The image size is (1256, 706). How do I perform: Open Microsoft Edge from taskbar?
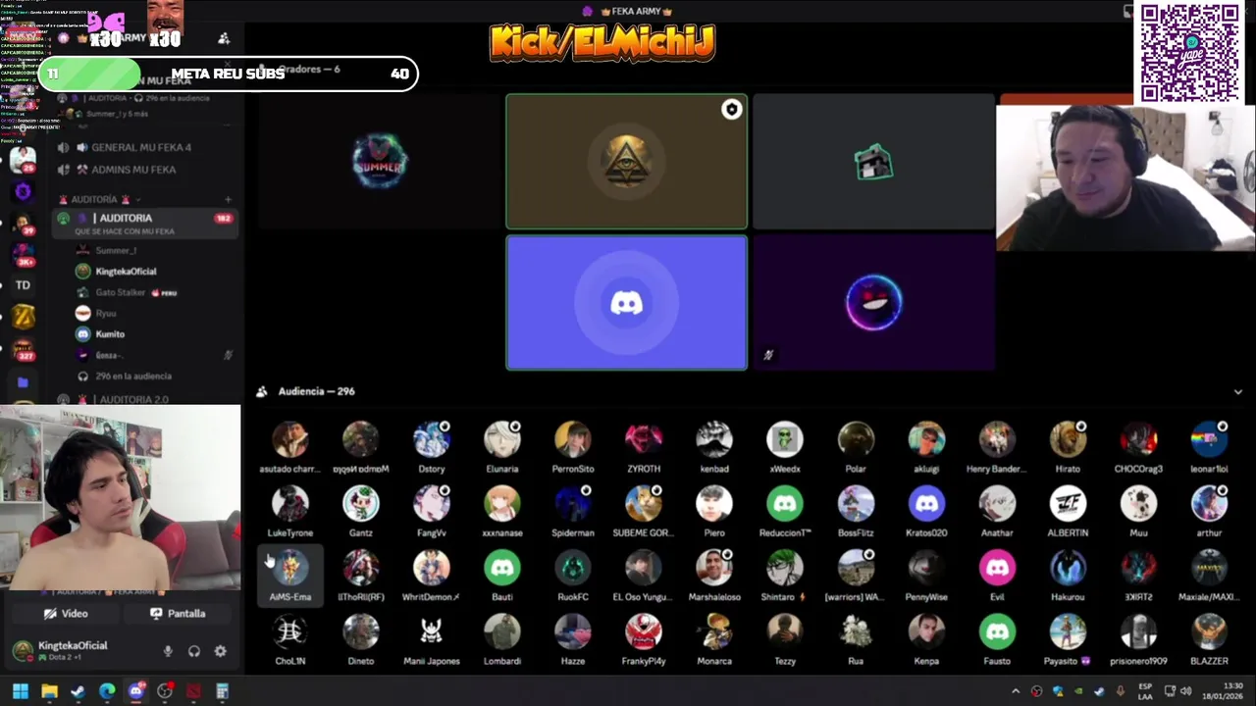click(107, 691)
